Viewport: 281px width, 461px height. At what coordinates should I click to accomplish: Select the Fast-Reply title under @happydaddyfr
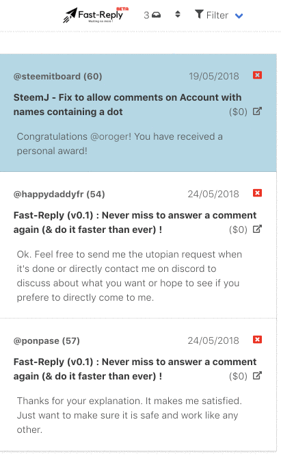(135, 223)
